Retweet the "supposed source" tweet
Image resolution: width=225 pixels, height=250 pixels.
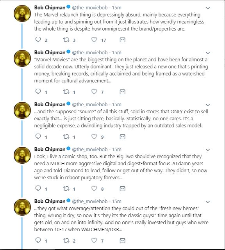pyautogui.click(x=66, y=137)
